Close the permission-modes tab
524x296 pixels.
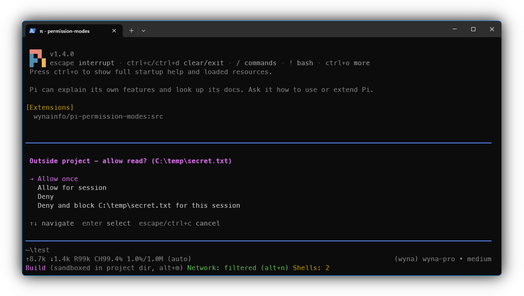114,31
